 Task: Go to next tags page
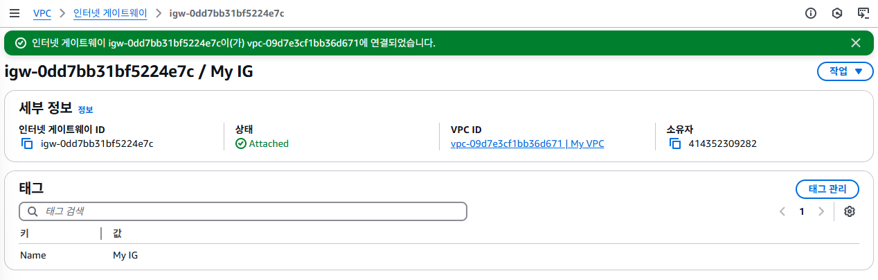821,211
